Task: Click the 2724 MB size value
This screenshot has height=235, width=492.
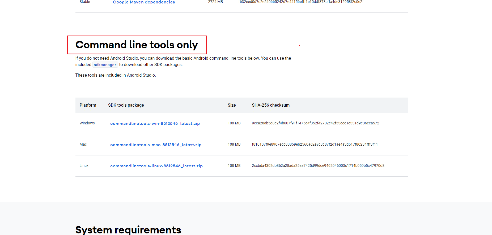Action: tap(215, 2)
